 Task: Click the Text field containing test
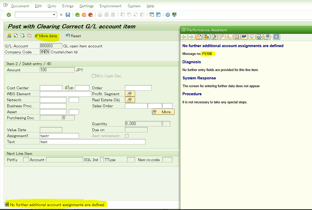pyautogui.click(x=92, y=142)
